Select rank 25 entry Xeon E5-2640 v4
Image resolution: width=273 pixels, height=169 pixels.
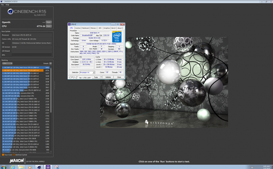(26, 136)
